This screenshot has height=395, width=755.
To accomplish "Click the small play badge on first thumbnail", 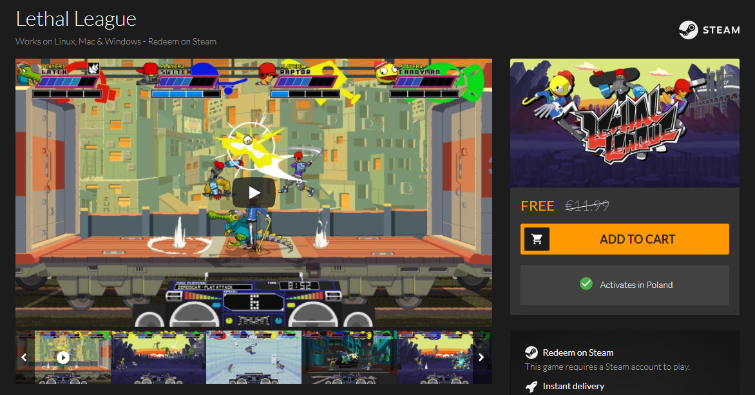I will tap(62, 357).
